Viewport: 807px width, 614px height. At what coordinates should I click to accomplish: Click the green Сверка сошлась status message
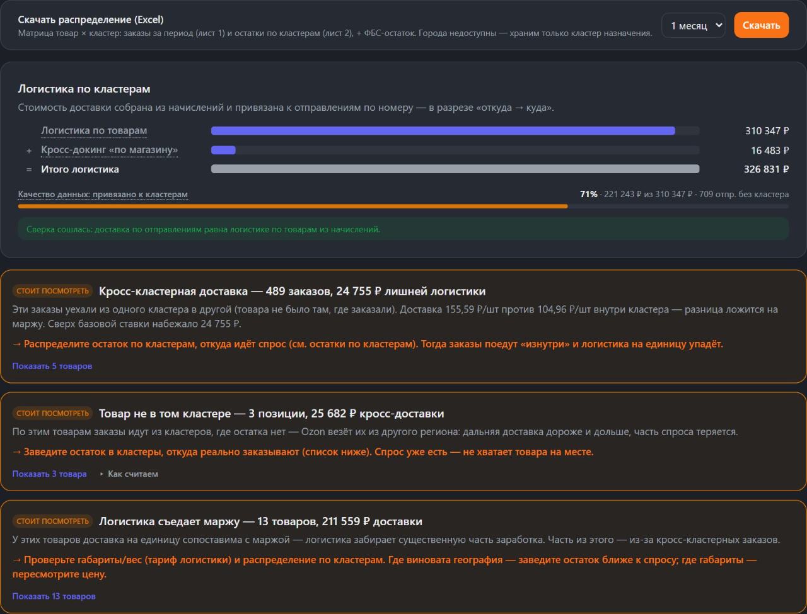(x=403, y=229)
